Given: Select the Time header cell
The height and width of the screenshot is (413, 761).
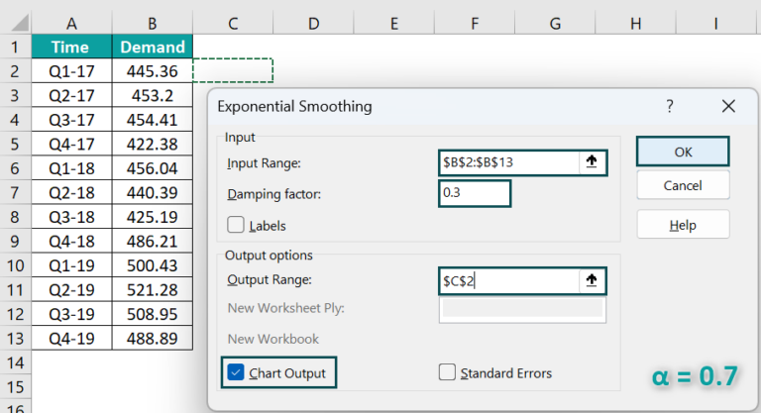Looking at the screenshot, I should pos(71,47).
